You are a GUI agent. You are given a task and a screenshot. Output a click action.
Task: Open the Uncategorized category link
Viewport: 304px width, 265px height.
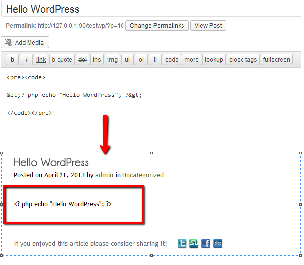click(143, 175)
